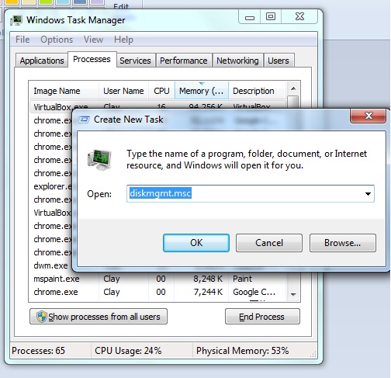Viewport: 391px width, 378px height.
Task: Open the Help menu
Action: (x=123, y=40)
